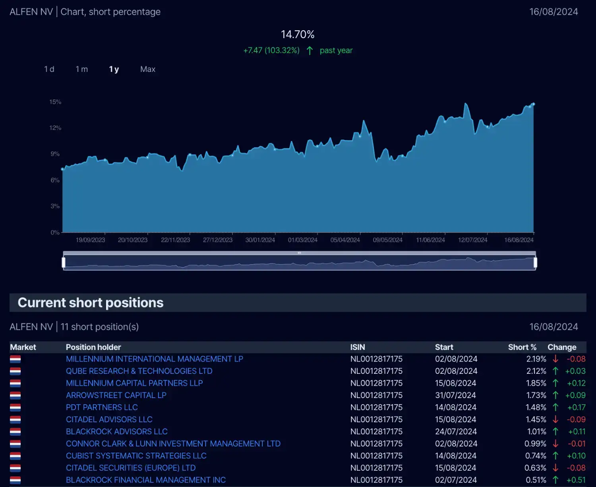The width and height of the screenshot is (596, 487).
Task: Click the Netherlands flag for Qube Research row
Action: click(x=15, y=371)
